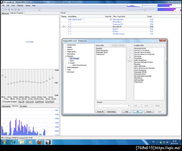The height and width of the screenshot is (151, 182).
Task: Click the Save Preset button
Action: [x=49, y=102]
